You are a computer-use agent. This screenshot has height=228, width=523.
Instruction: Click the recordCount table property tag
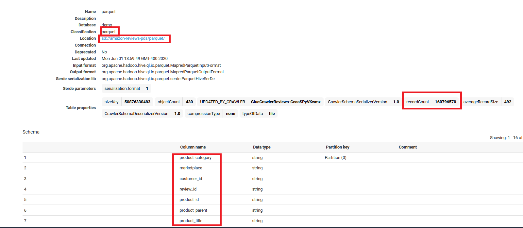coord(417,102)
